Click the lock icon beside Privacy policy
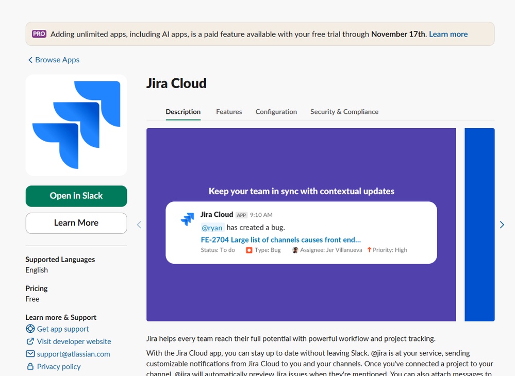 coord(30,366)
